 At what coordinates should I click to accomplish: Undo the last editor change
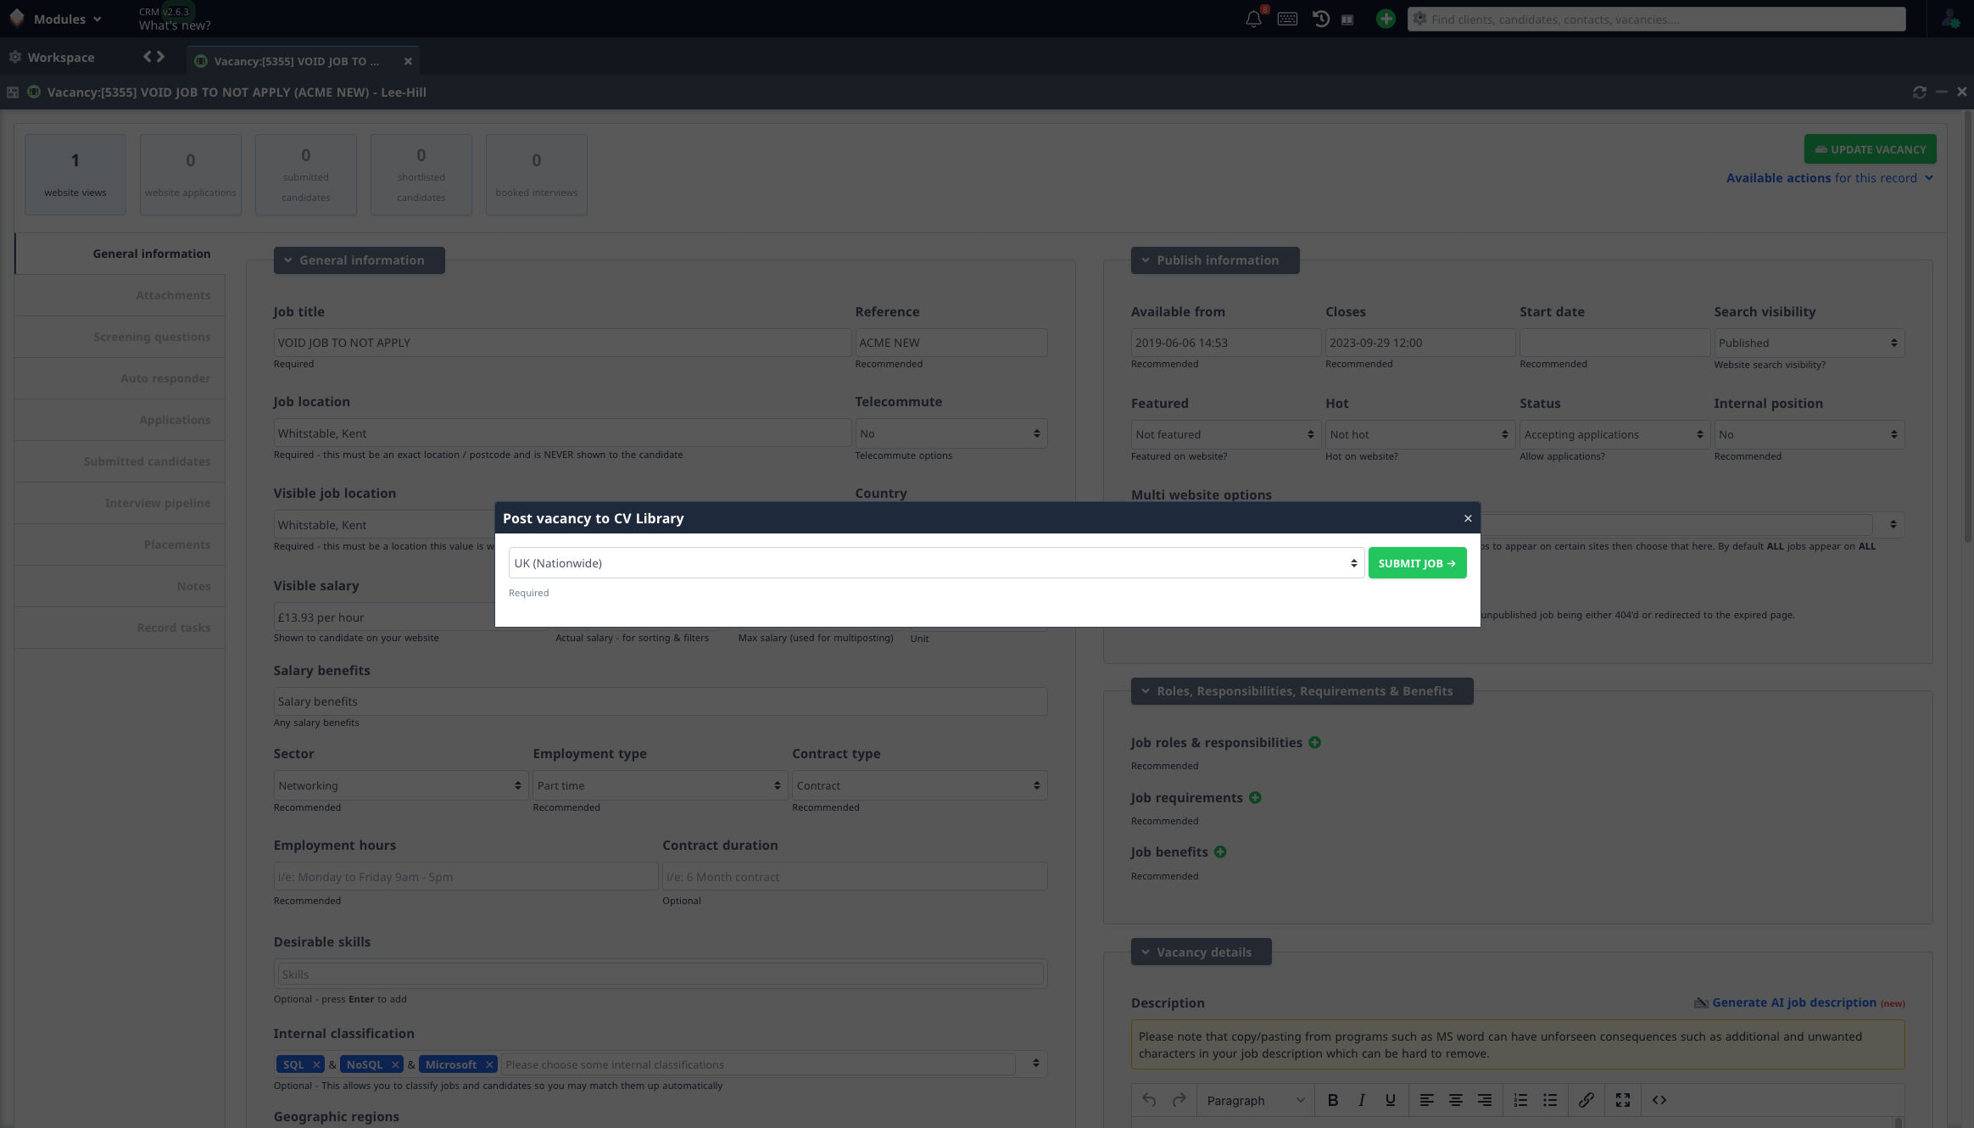pyautogui.click(x=1149, y=1100)
